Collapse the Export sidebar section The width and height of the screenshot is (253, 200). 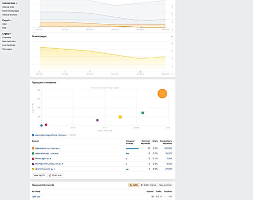coord(6,20)
